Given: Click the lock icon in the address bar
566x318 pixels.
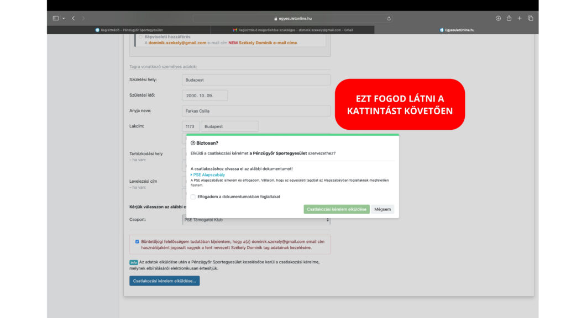Looking at the screenshot, I should tap(275, 18).
